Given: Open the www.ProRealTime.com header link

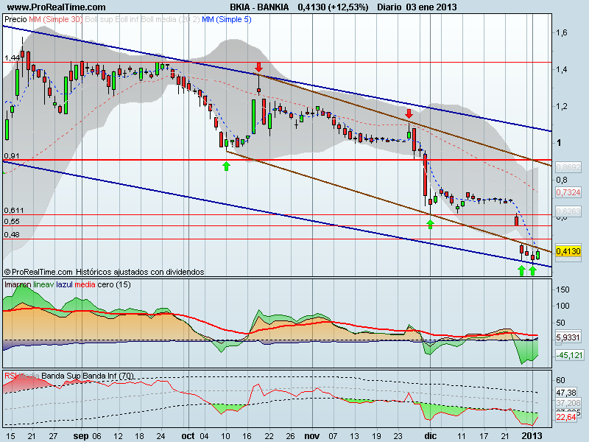Looking at the screenshot, I should point(57,7).
